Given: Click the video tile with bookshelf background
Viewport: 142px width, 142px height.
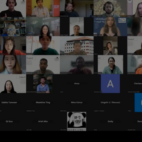Looking at the screenshot, I should pyautogui.click(x=13, y=27).
